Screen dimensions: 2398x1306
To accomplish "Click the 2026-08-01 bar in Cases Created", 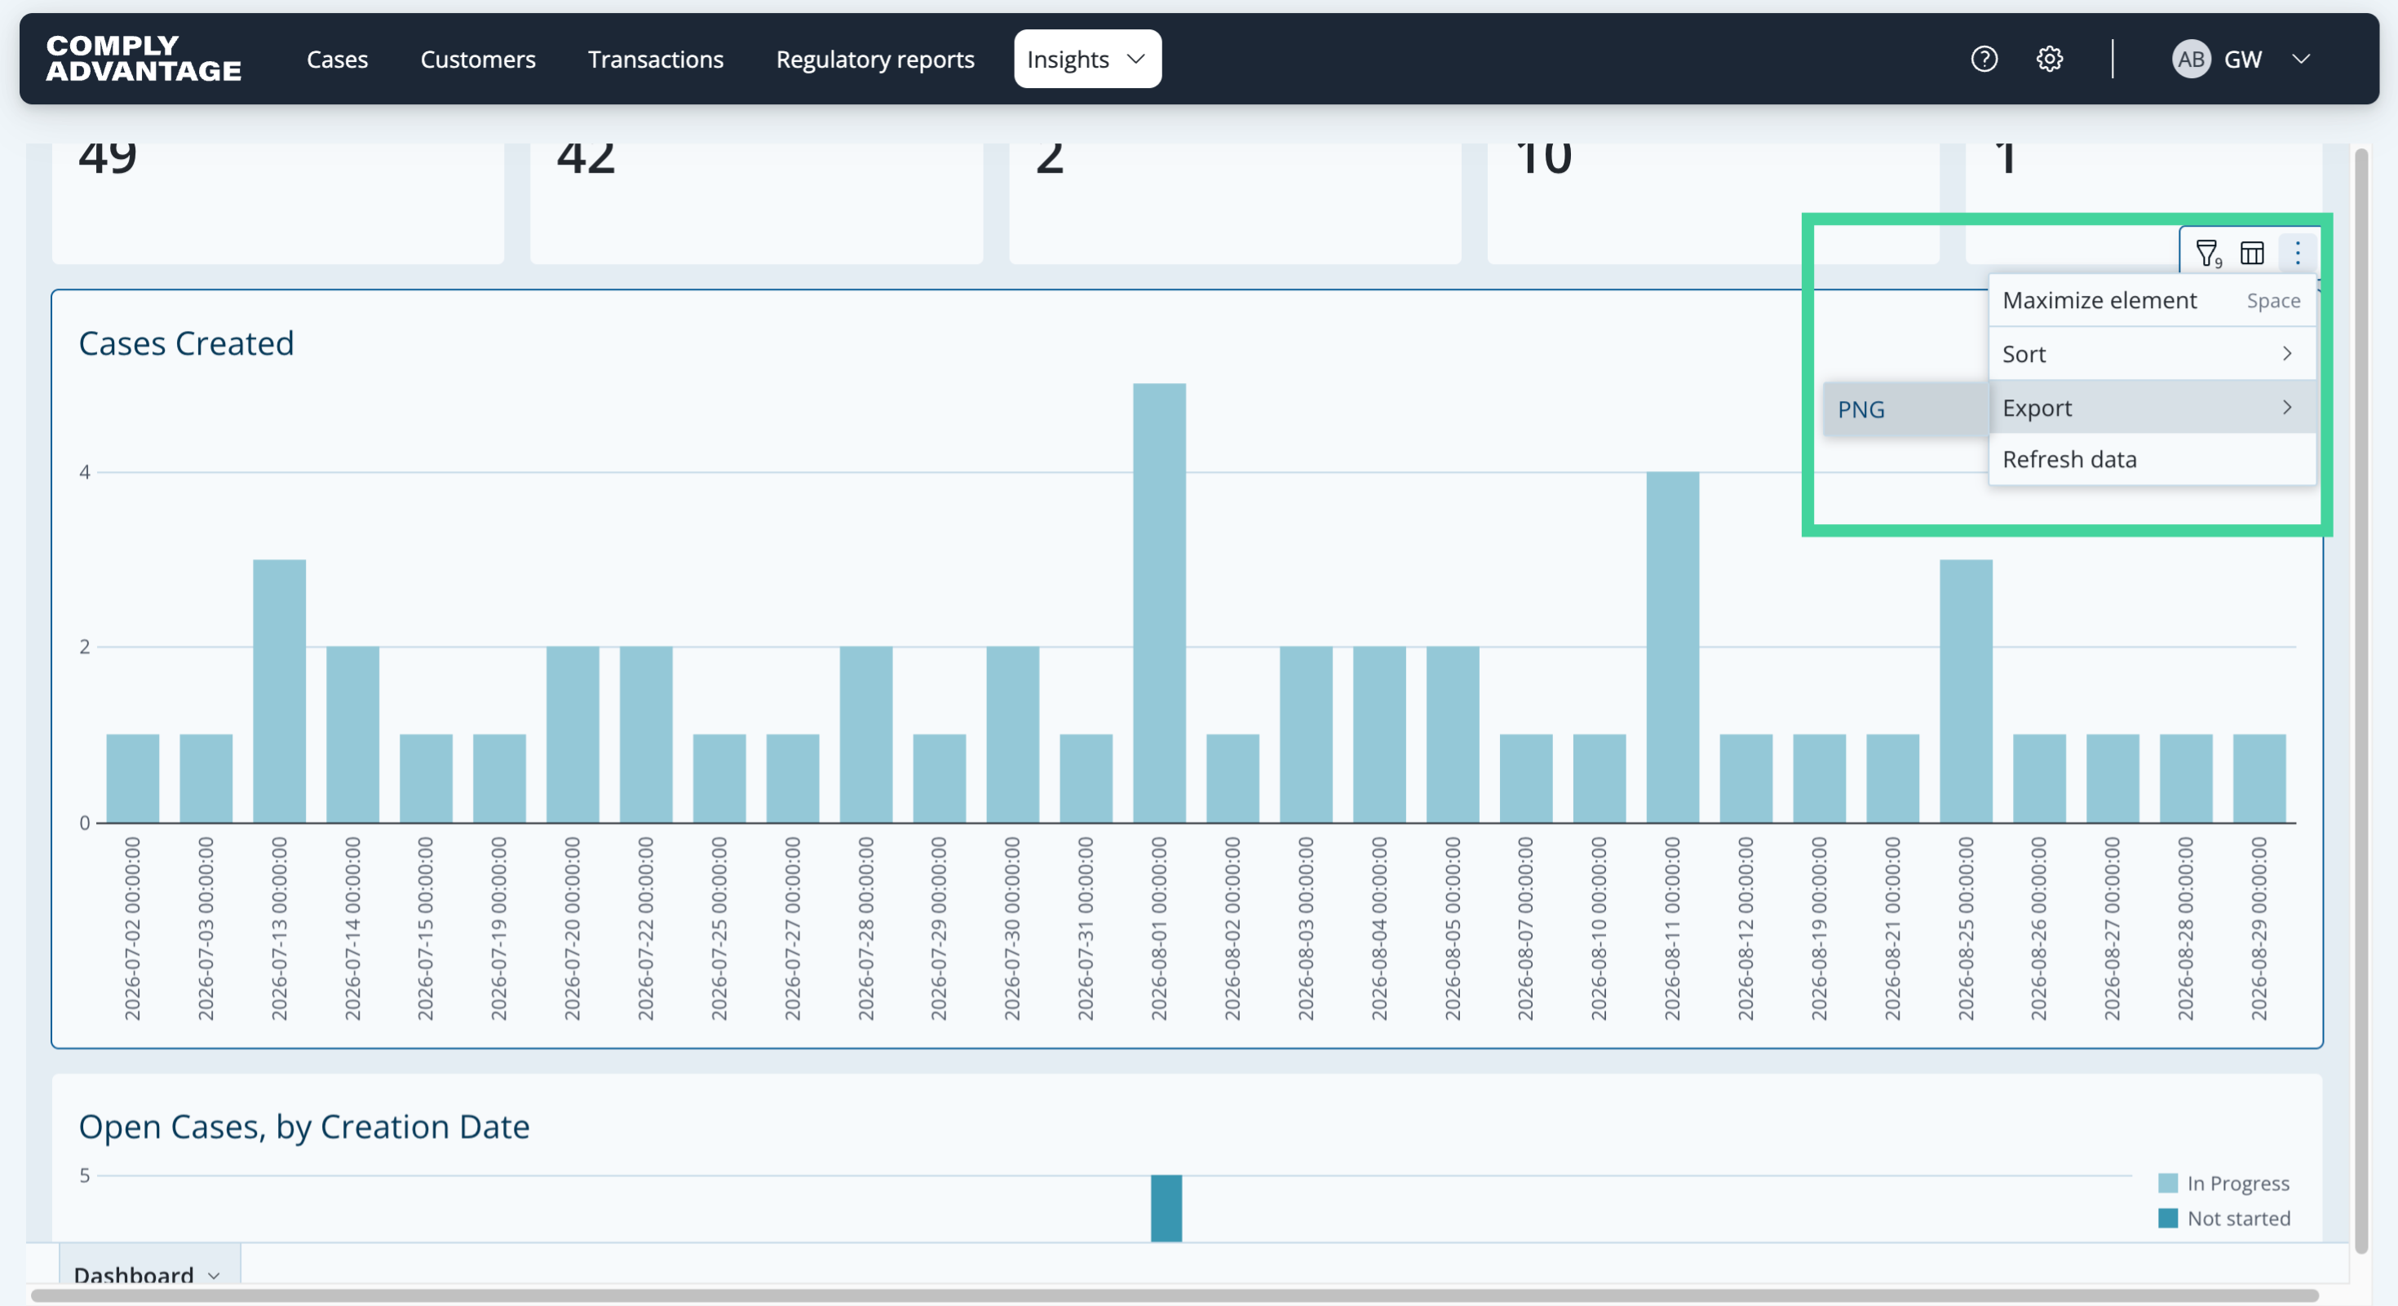I will pos(1159,602).
